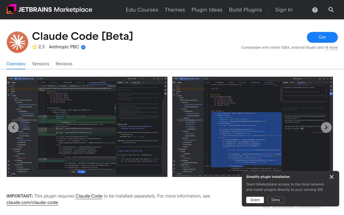Click the 'Simplify plugin installation' heading
Screen dimensions: 344x215
coord(268,177)
